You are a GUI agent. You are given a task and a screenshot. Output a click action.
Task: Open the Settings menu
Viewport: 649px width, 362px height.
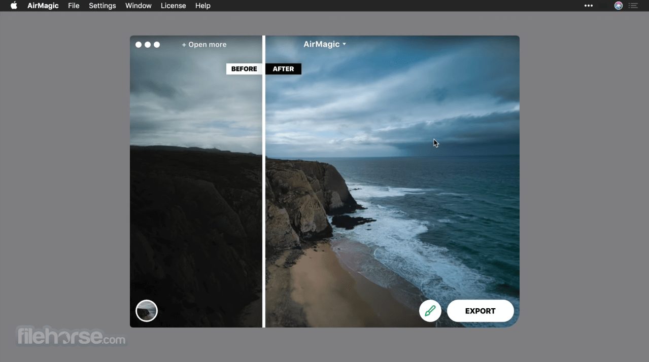(102, 6)
